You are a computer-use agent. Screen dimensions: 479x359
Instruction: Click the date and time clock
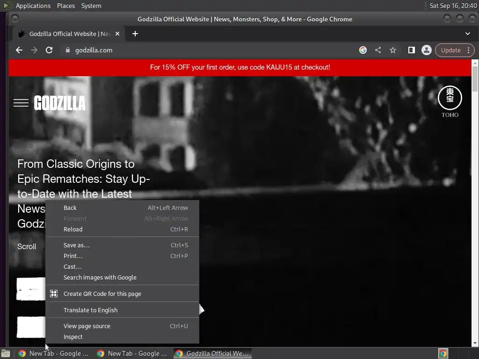pos(453,6)
